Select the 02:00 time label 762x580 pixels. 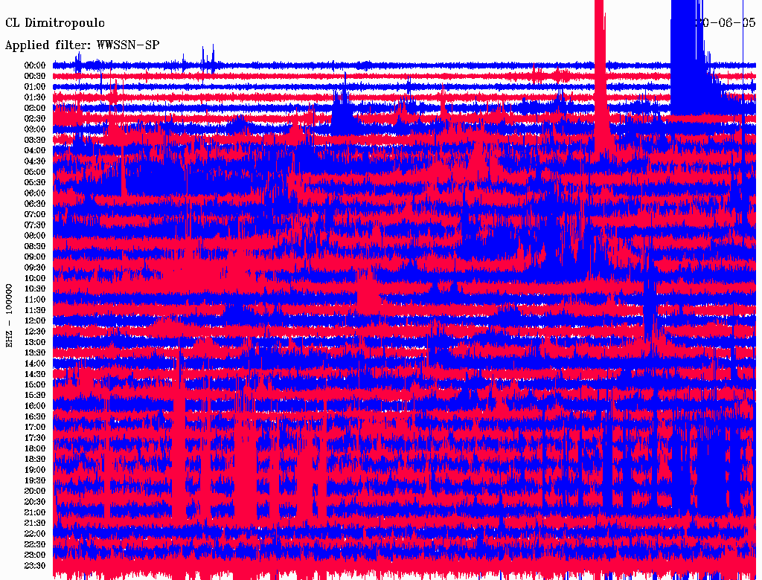point(35,108)
